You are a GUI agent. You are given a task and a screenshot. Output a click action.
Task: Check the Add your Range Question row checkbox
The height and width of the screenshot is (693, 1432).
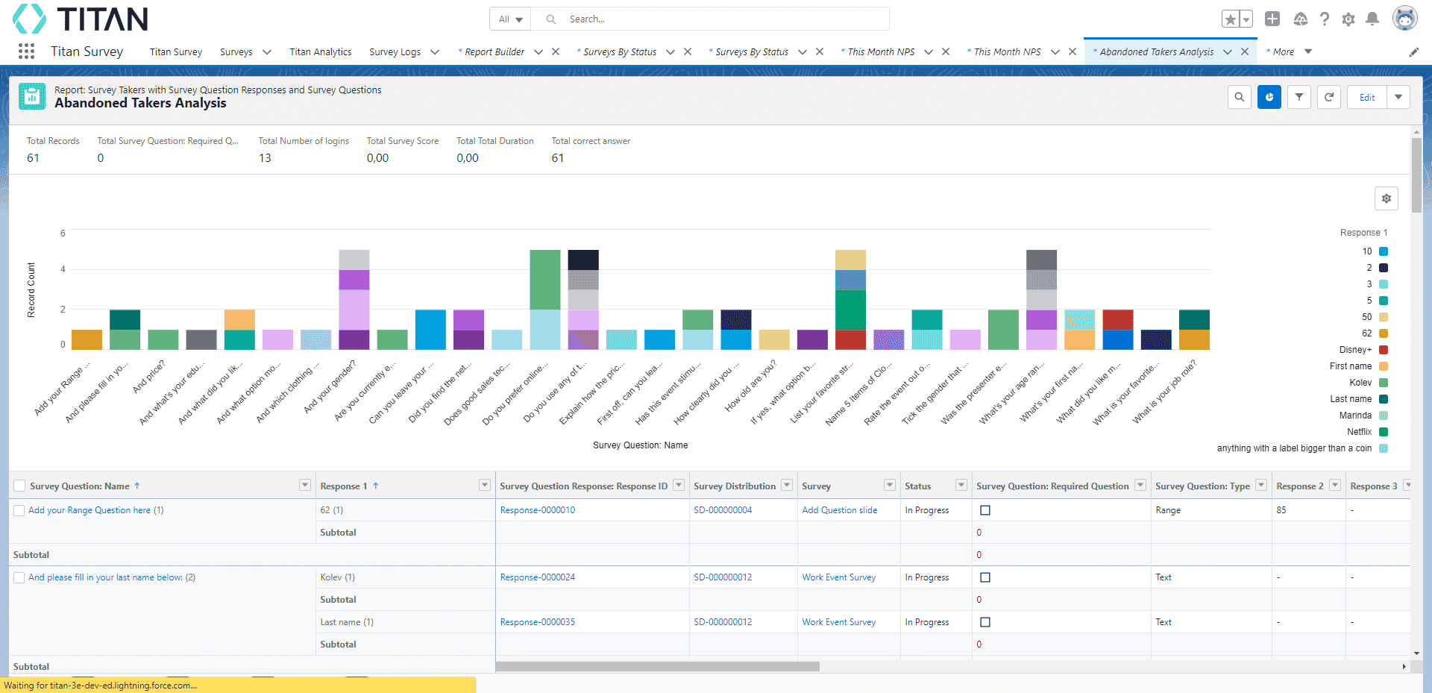tap(19, 511)
